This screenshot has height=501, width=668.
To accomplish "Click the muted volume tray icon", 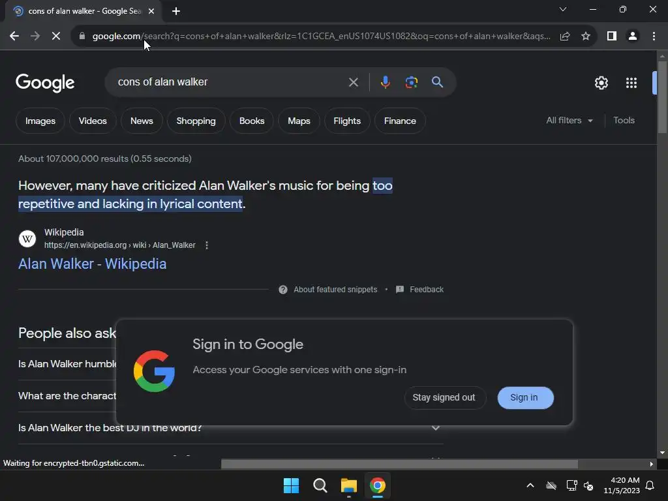I will tap(589, 485).
